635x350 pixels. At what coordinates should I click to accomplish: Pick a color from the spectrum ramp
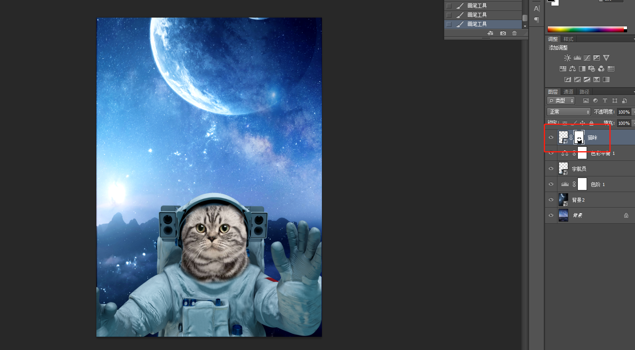pos(585,29)
